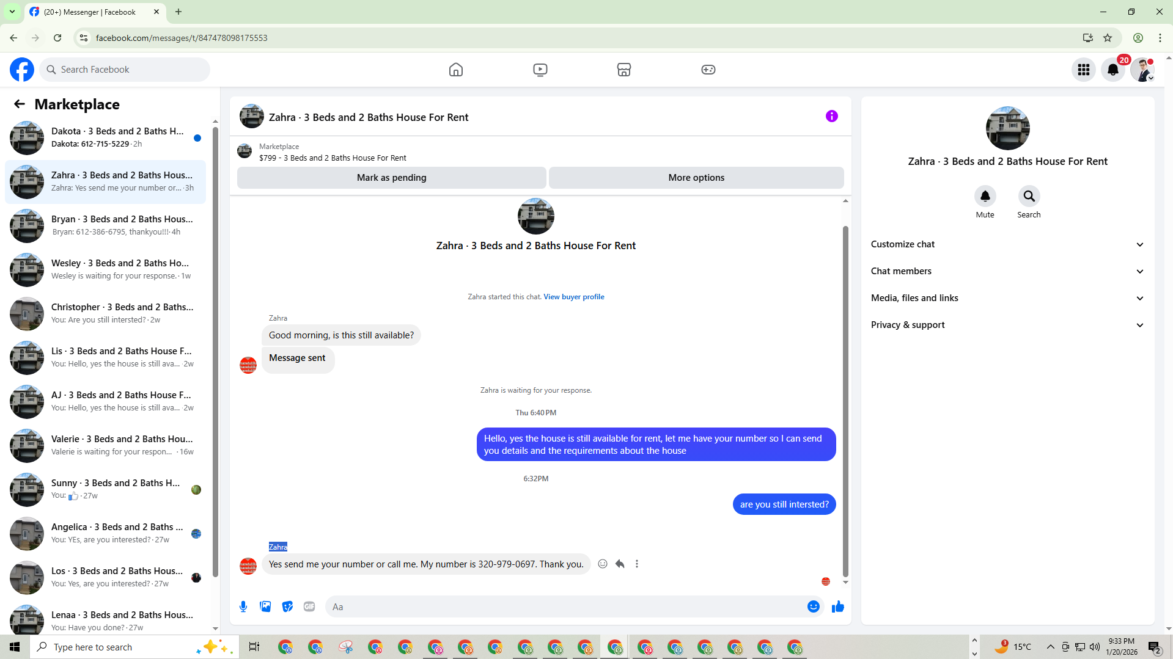Screen dimensions: 1173x659
Task: React to Zahra's last message
Action: pos(603,564)
